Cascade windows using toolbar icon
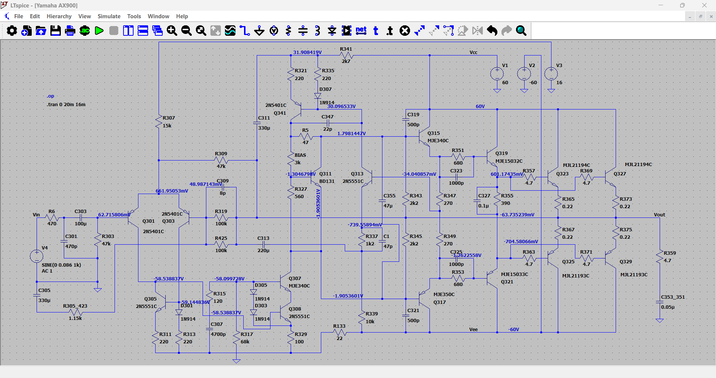716x378 pixels. tap(157, 31)
